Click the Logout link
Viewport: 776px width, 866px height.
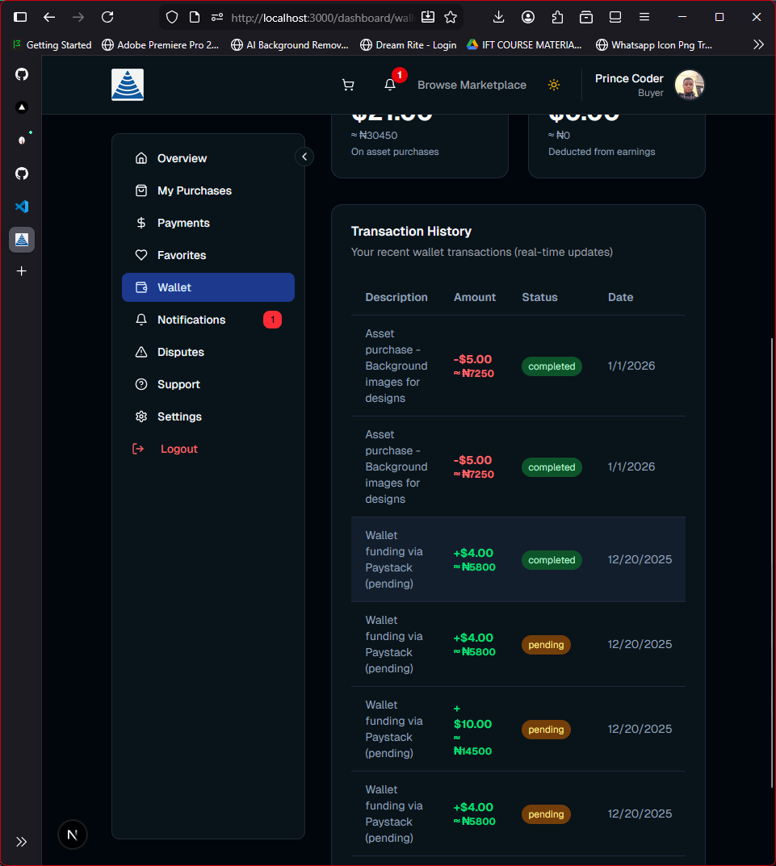pyautogui.click(x=178, y=449)
